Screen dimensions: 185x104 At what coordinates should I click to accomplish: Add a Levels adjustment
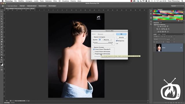(161, 26)
